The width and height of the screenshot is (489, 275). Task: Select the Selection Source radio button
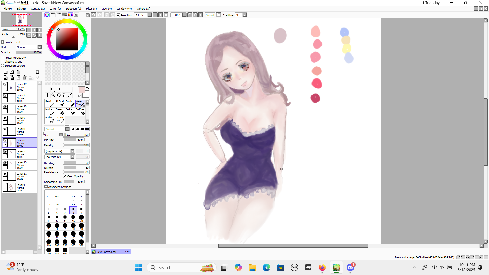click(x=3, y=66)
